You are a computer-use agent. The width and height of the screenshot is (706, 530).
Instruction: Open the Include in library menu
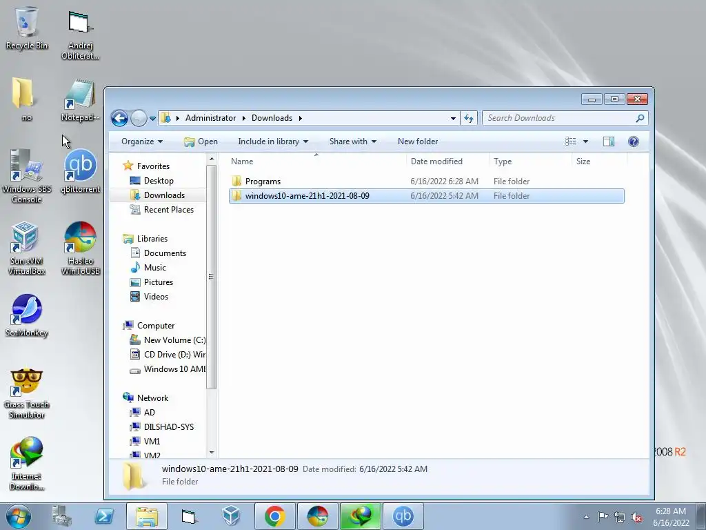(273, 141)
